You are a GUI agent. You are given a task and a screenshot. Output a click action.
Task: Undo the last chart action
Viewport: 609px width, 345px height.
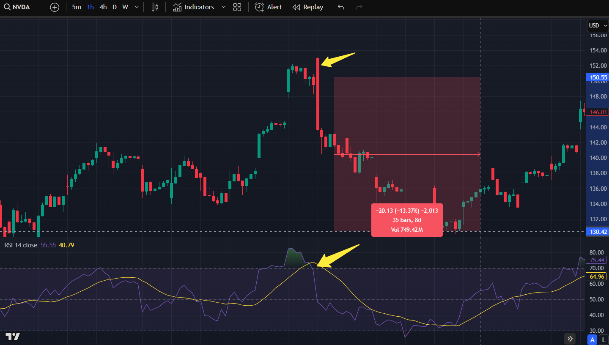click(341, 7)
